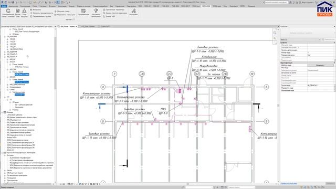336x189 pixels.
Task: Open the Настройки ribbon tool
Action: pyautogui.click(x=133, y=12)
